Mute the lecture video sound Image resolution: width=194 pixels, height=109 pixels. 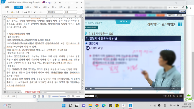(x=91, y=88)
